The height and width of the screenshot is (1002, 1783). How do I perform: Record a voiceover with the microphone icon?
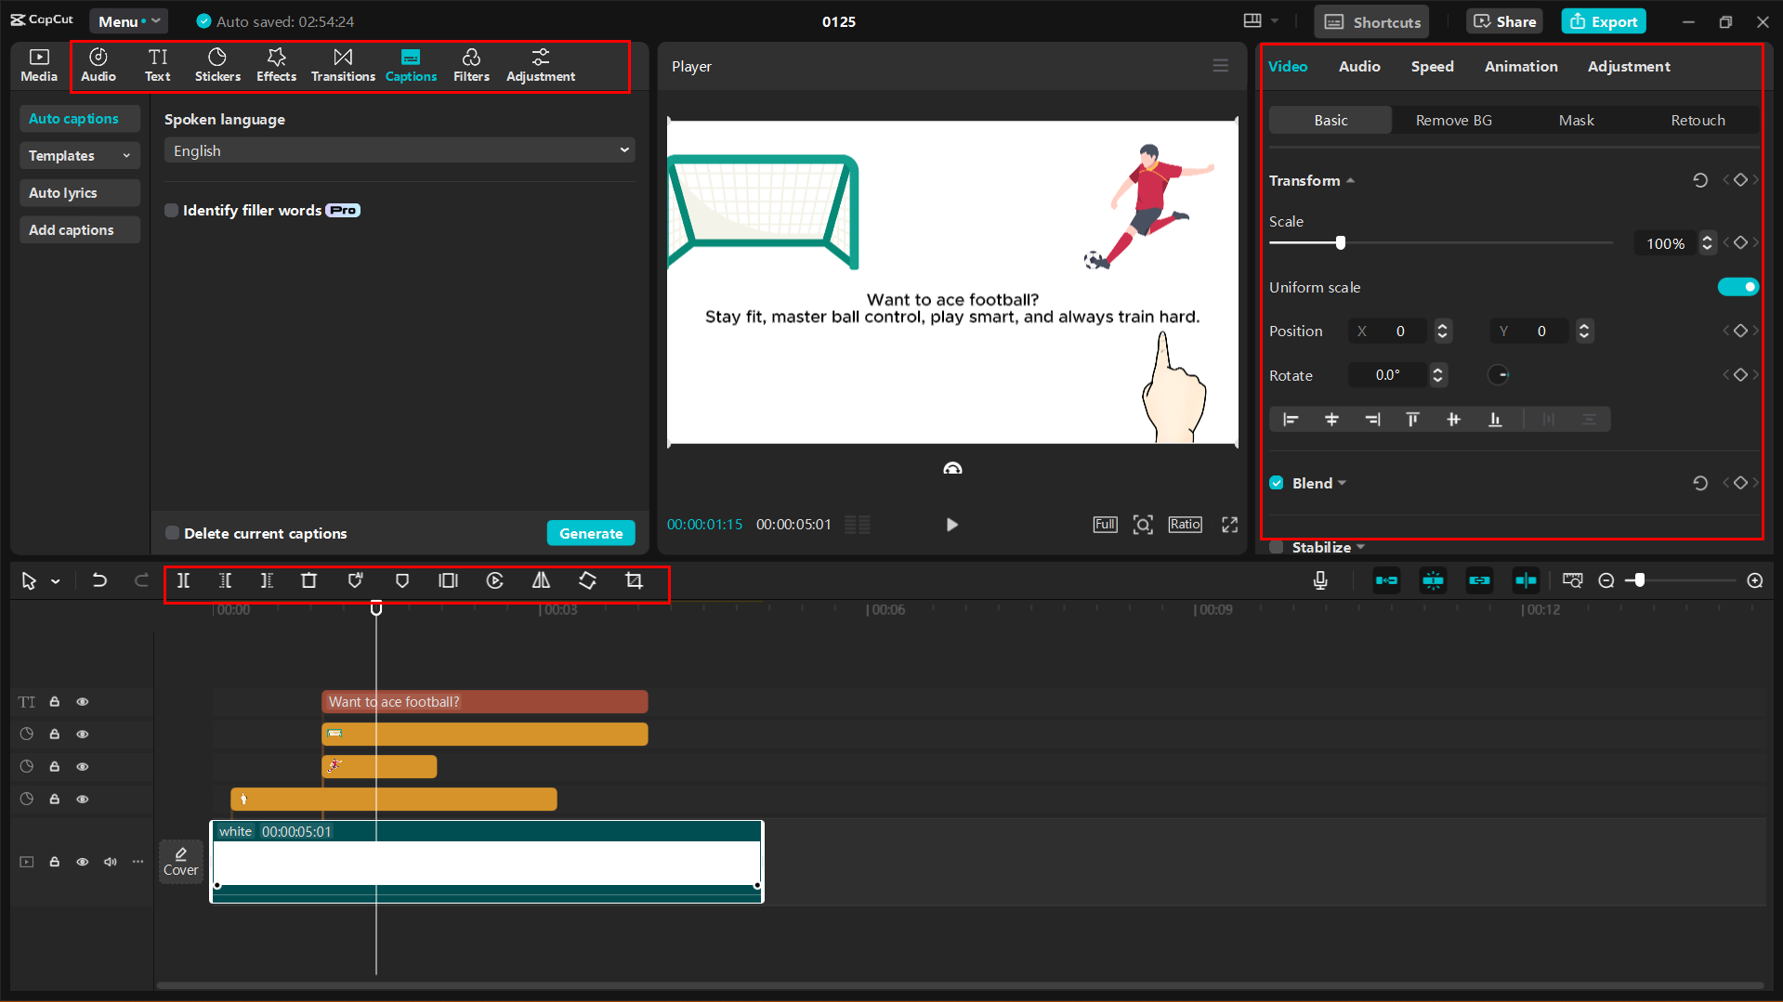coord(1320,580)
